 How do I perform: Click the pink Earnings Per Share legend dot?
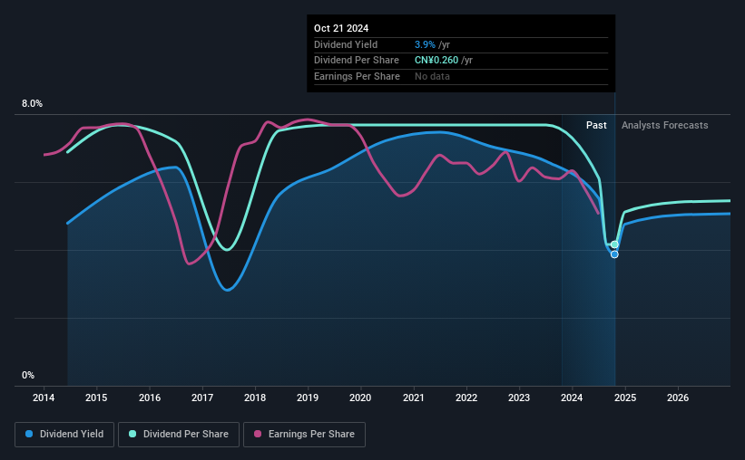pyautogui.click(x=258, y=434)
